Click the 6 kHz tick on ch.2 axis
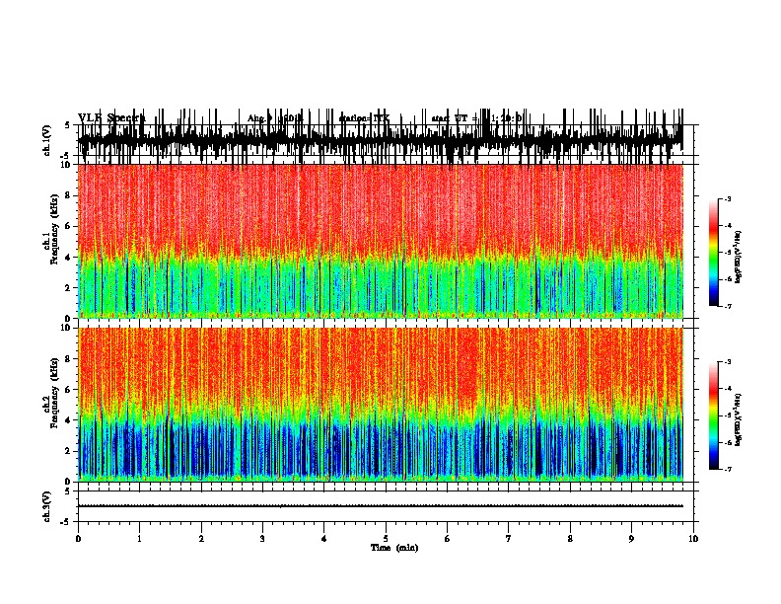 (x=68, y=389)
